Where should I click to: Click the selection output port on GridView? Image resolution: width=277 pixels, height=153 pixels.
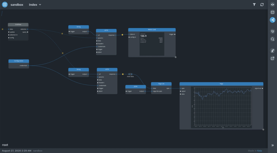click(28, 29)
